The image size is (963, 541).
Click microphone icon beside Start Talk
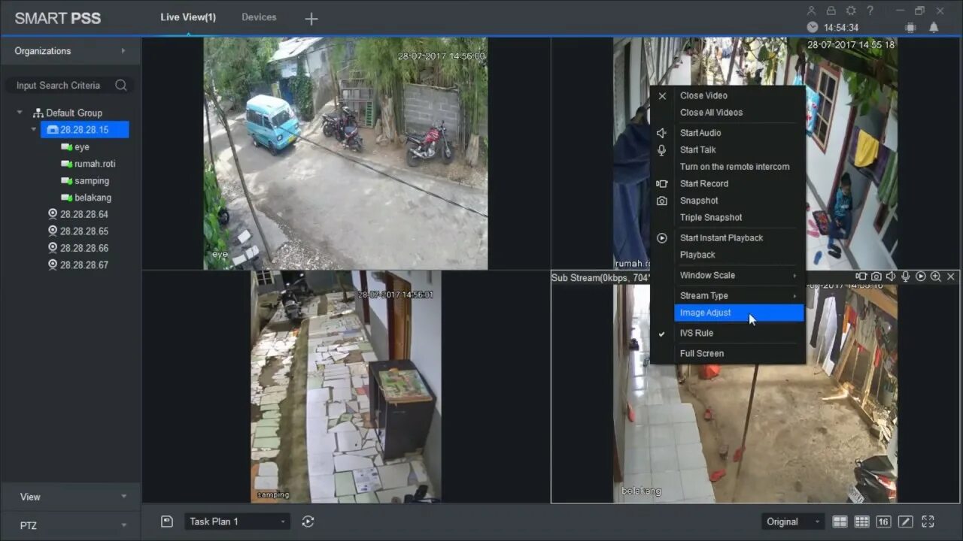pyautogui.click(x=662, y=150)
